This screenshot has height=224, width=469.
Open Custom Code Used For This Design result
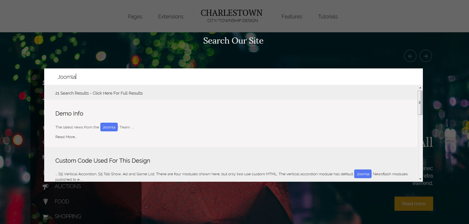103,161
